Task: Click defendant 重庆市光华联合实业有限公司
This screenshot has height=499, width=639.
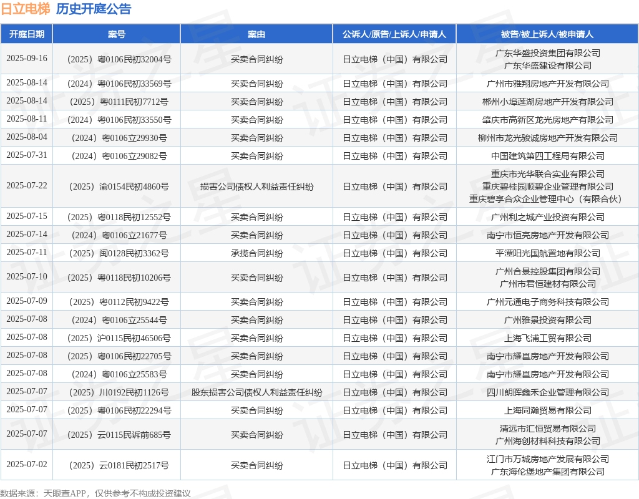Action: click(548, 174)
